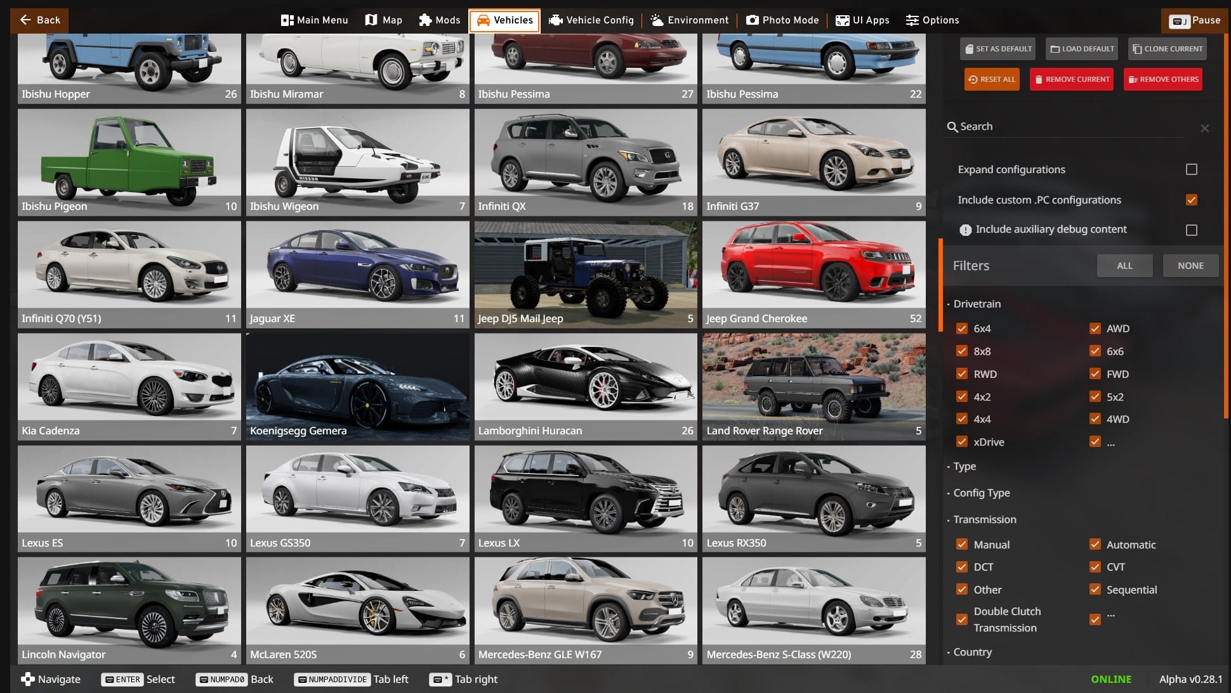Click the Load Default button

coord(1082,49)
